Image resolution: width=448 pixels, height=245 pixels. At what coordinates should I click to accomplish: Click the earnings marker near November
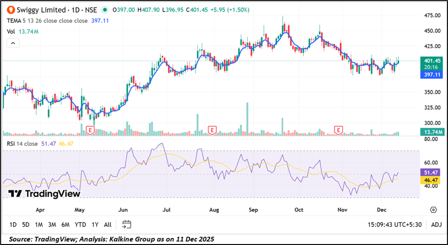338,129
